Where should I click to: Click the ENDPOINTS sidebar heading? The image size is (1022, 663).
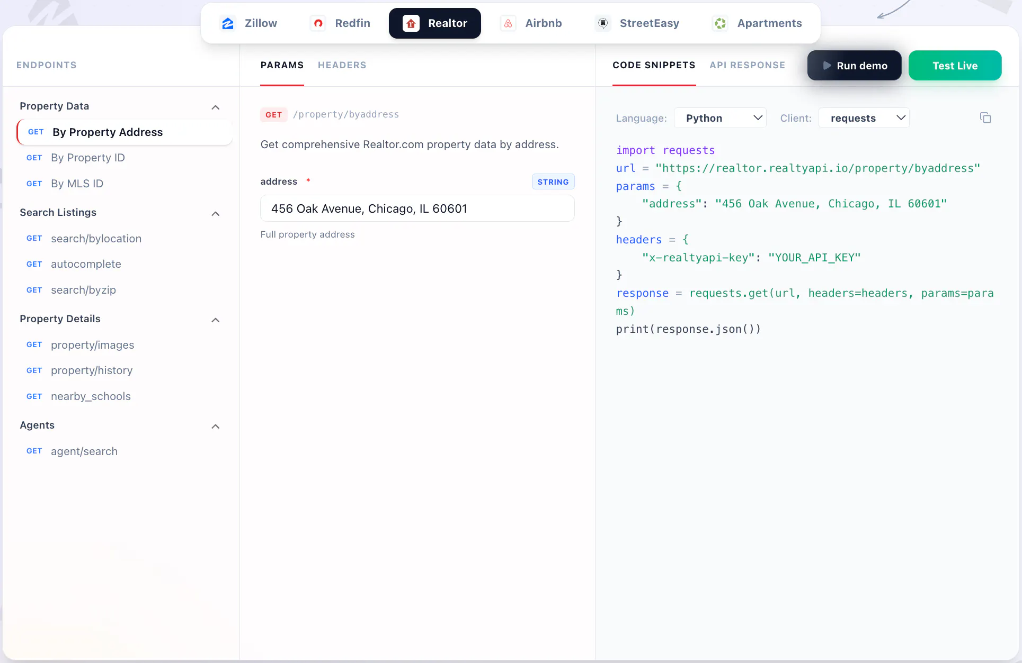pyautogui.click(x=47, y=65)
